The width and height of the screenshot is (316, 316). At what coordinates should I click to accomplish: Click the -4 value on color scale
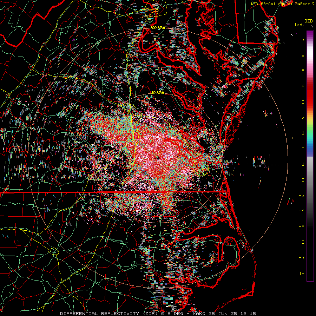tap(302, 211)
